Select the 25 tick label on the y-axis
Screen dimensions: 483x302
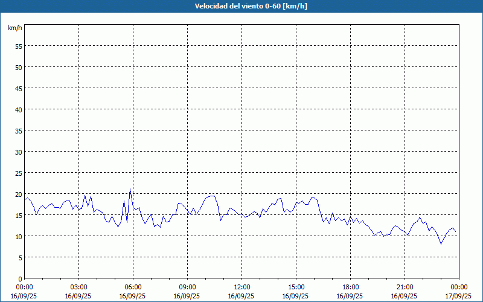click(x=18, y=173)
